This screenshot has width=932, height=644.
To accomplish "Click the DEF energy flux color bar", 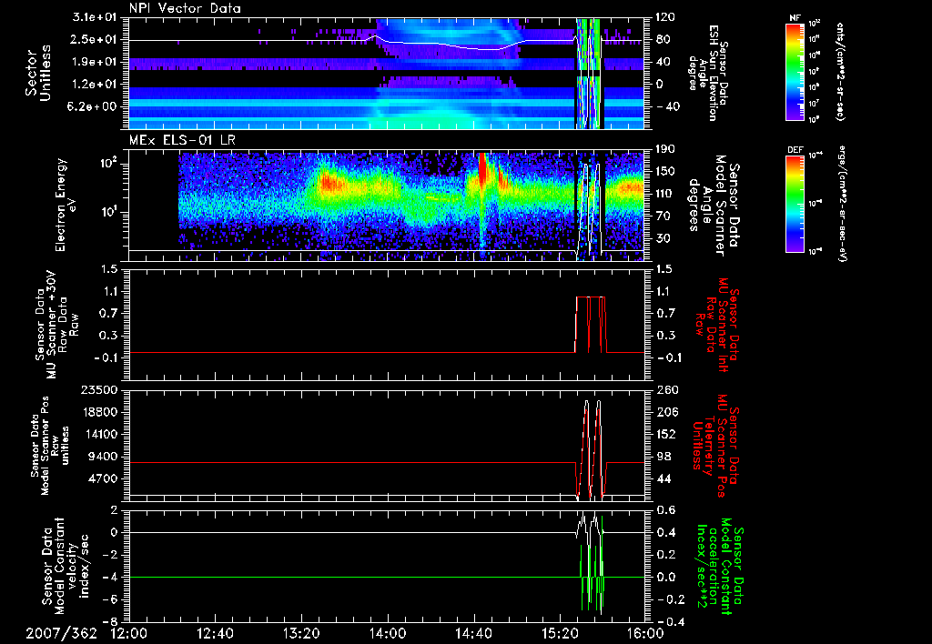I will pos(795,204).
